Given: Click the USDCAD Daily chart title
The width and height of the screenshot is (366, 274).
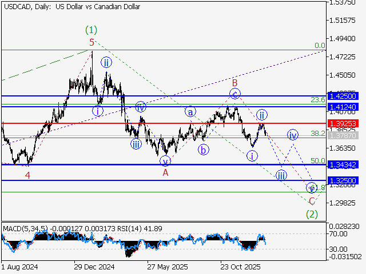Looking at the screenshot, I should (x=72, y=7).
